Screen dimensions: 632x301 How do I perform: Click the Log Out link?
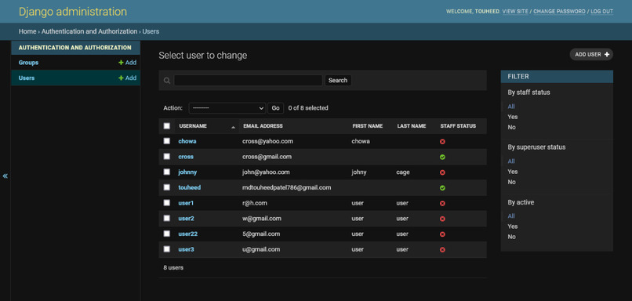pos(602,12)
